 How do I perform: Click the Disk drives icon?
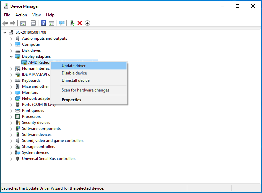(18, 51)
